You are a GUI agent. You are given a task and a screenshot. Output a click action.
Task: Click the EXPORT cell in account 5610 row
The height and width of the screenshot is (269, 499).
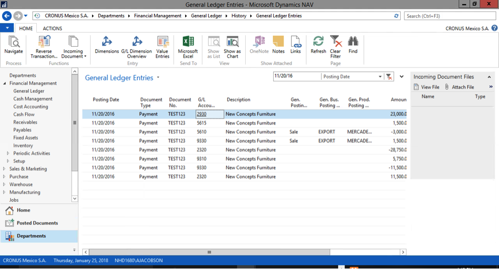click(327, 132)
